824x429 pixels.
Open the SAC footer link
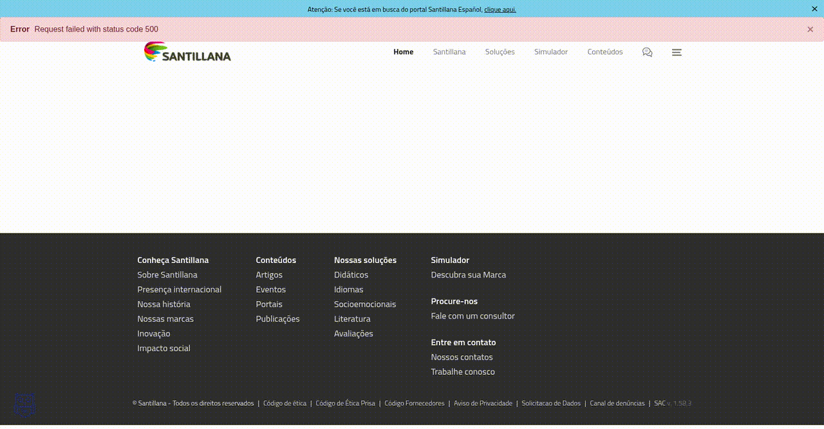660,403
